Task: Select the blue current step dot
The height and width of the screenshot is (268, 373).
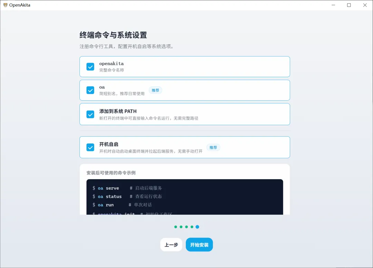Action: pos(197,227)
